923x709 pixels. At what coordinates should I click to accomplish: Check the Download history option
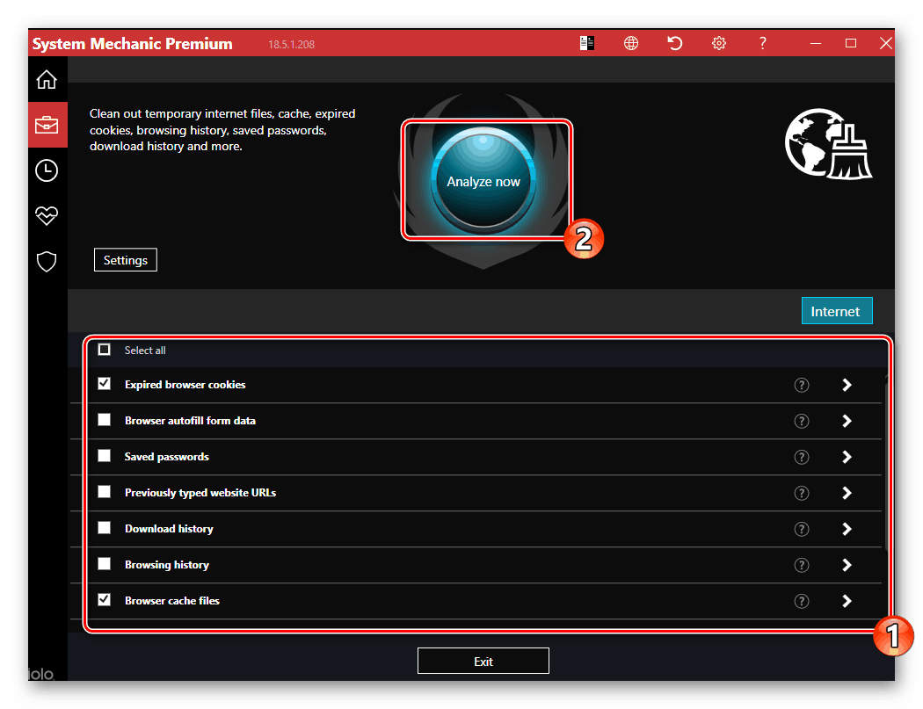105,527
